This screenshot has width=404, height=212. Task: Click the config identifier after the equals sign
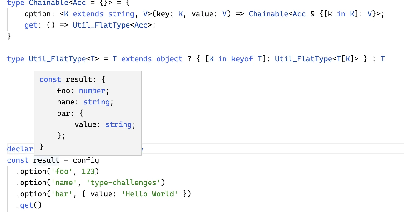86,160
